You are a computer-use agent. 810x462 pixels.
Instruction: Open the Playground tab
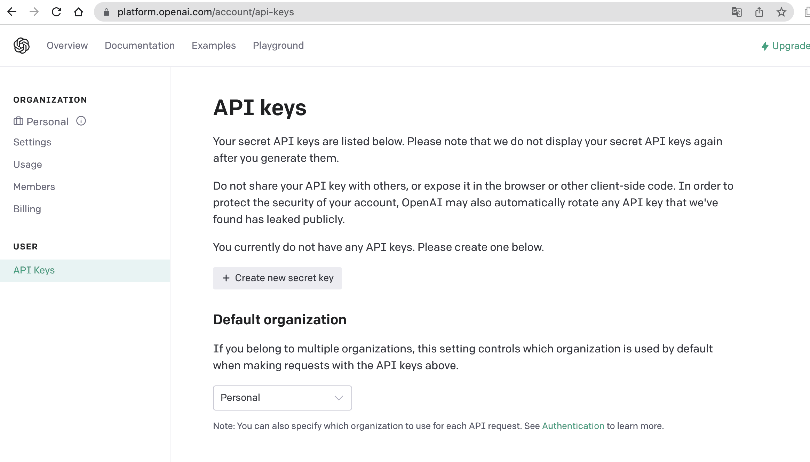[278, 46]
